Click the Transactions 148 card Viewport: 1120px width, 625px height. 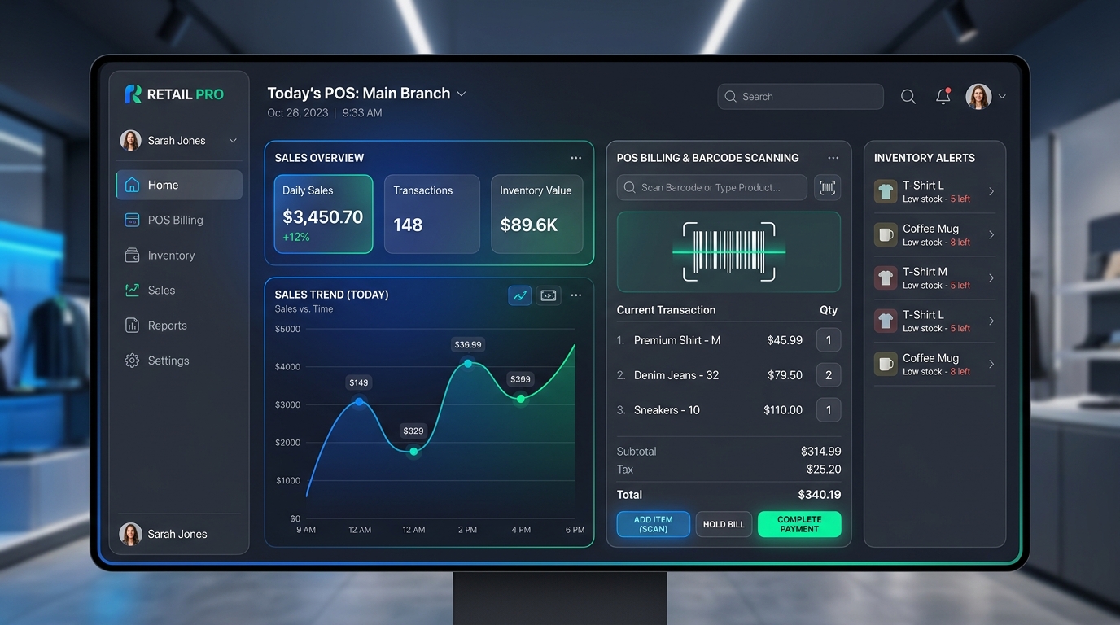(432, 214)
